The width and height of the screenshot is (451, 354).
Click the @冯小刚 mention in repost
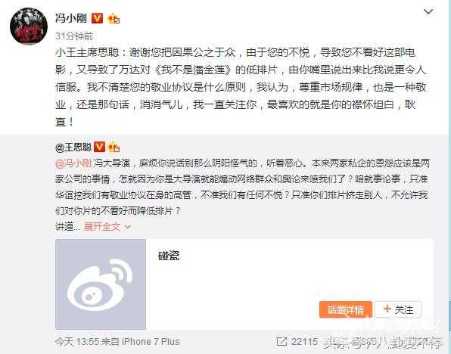point(73,163)
